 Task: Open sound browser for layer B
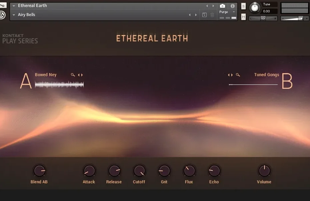pyautogui.click(x=238, y=75)
